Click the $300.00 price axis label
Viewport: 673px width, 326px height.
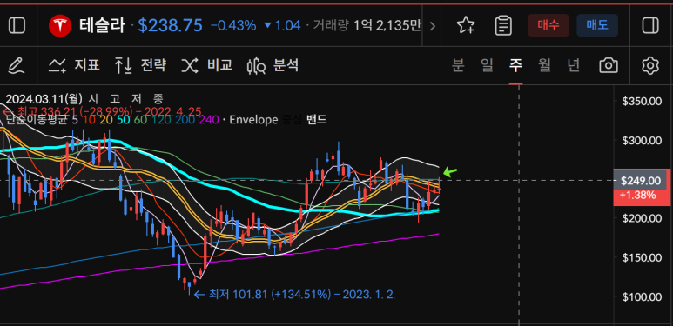[642, 140]
